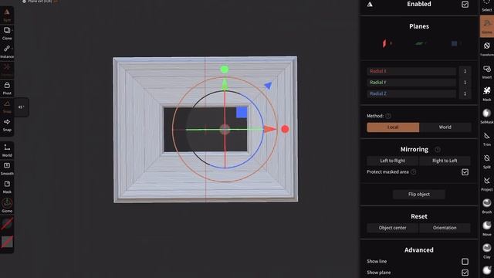This screenshot has height=278, width=494.
Task: Toggle the red X symmetry plane
Action: point(386,43)
